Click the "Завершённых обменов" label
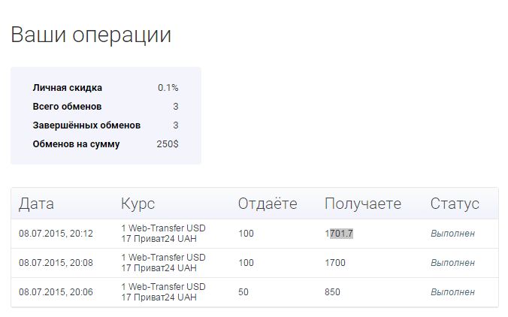Viewport: 508px width, 317px height. (x=86, y=125)
